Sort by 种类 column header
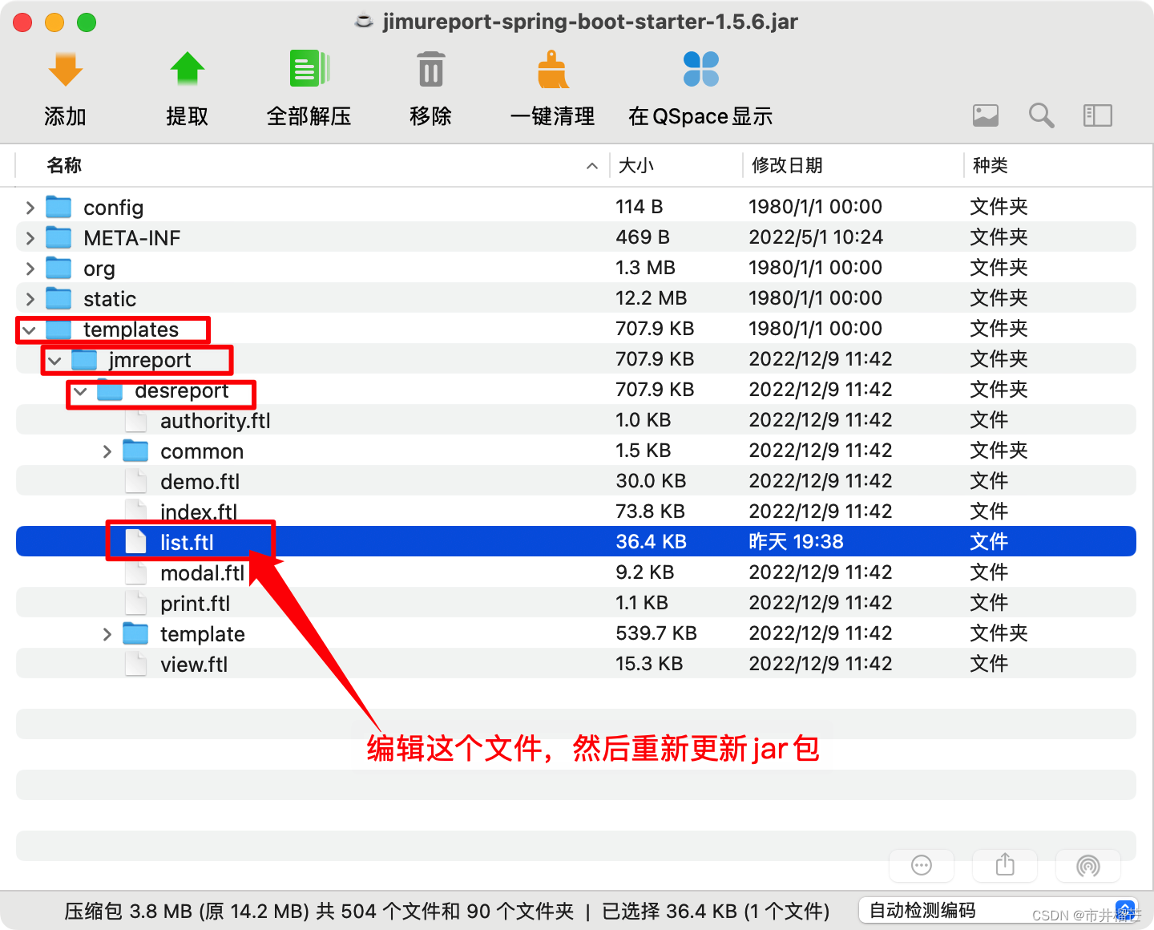 point(990,165)
